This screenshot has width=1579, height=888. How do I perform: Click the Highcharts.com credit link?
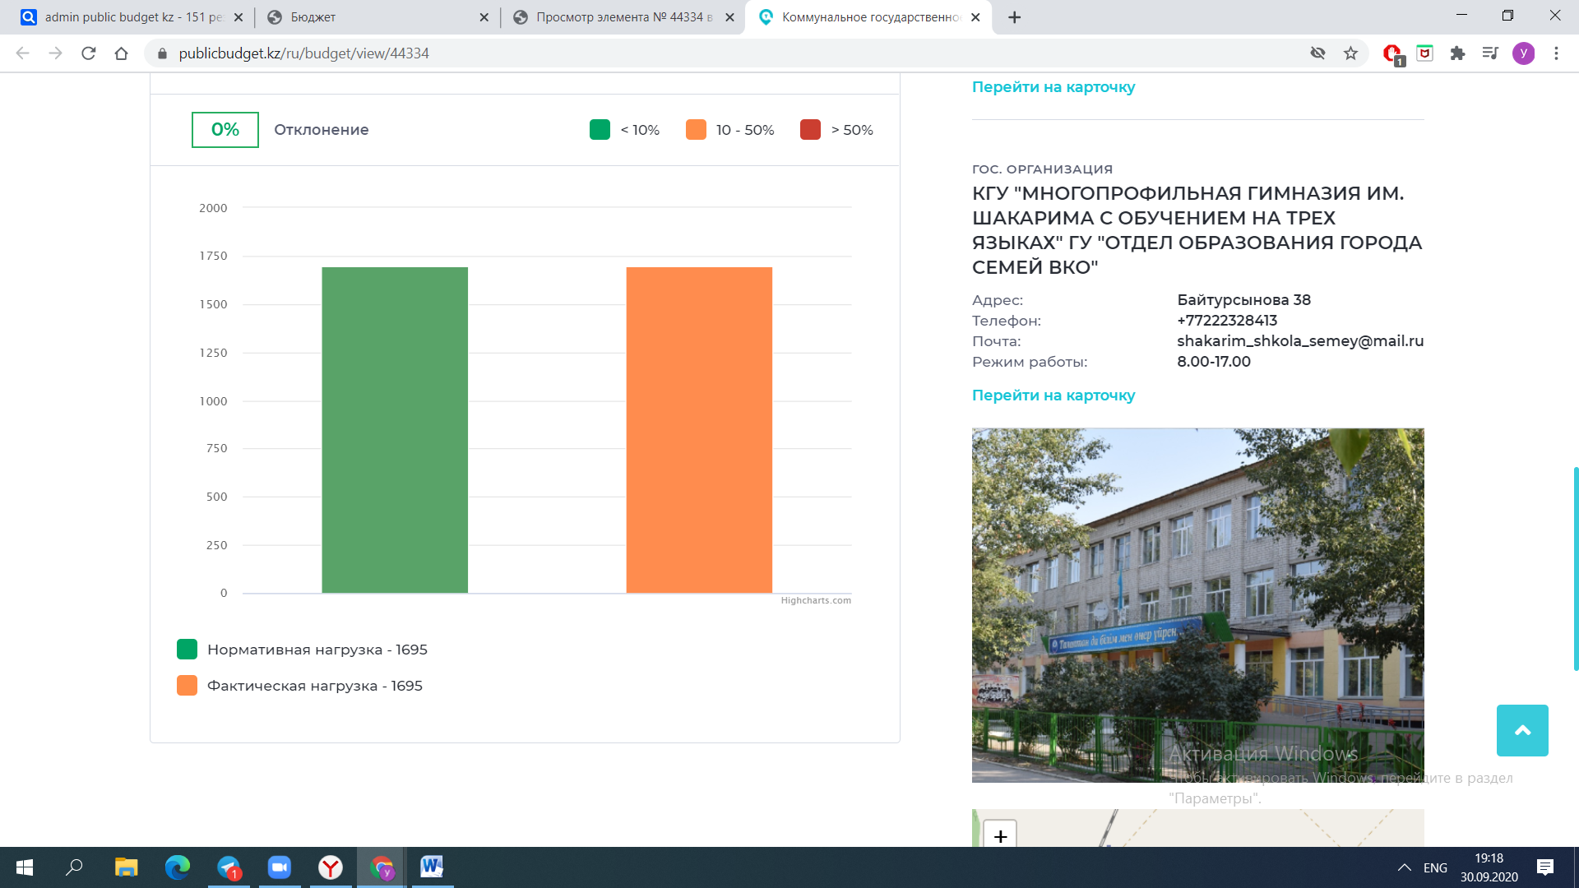(815, 600)
